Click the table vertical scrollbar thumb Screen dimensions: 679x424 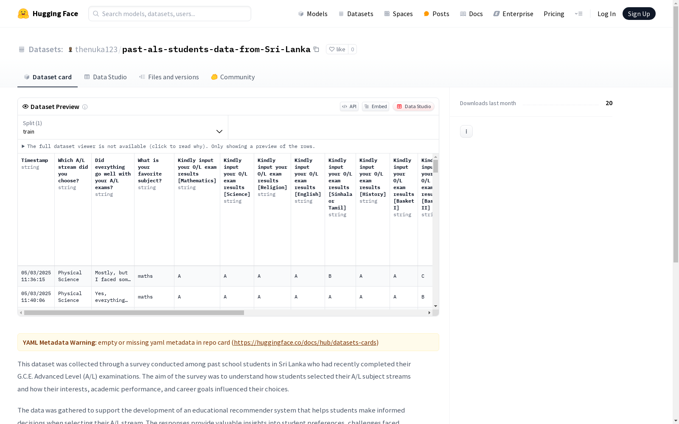click(x=435, y=166)
